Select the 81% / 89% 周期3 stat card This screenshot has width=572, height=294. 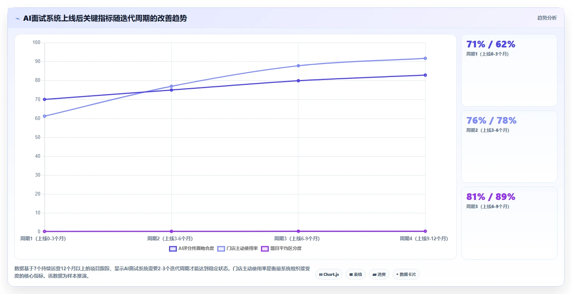509,223
